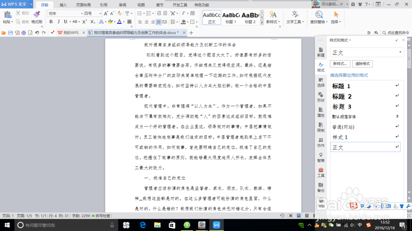This screenshot has width=412, height=231.
Task: Click 新样式... button in styles panel
Action: (x=340, y=64)
